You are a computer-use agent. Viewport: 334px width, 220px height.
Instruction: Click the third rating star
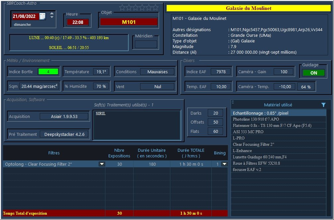point(136,8)
